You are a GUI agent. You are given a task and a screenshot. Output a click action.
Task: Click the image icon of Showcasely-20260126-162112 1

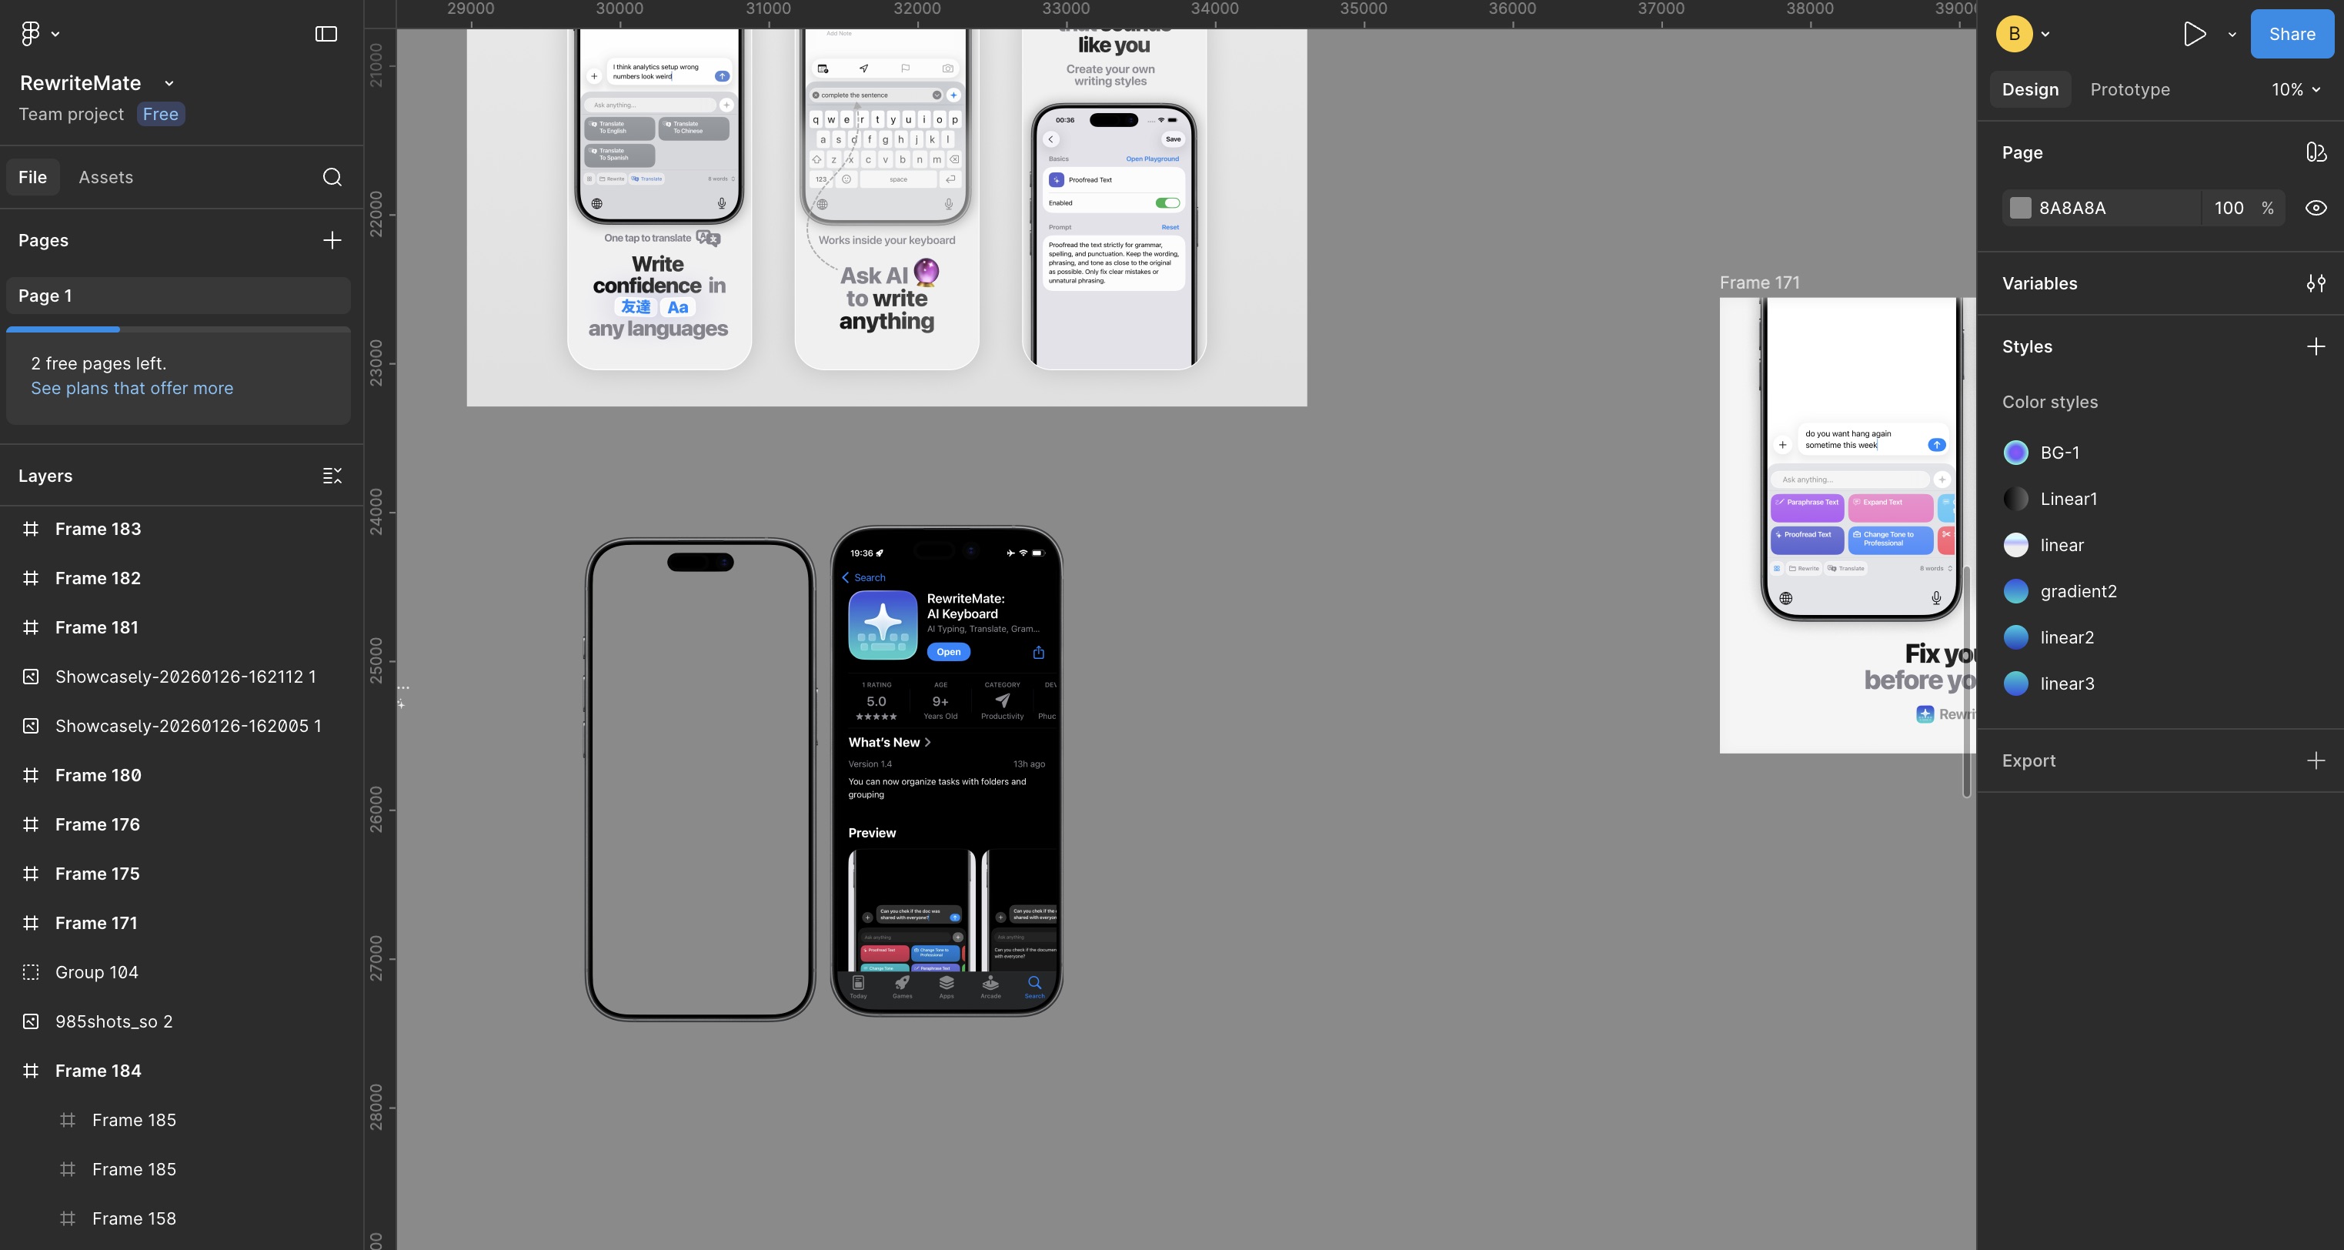pos(31,677)
